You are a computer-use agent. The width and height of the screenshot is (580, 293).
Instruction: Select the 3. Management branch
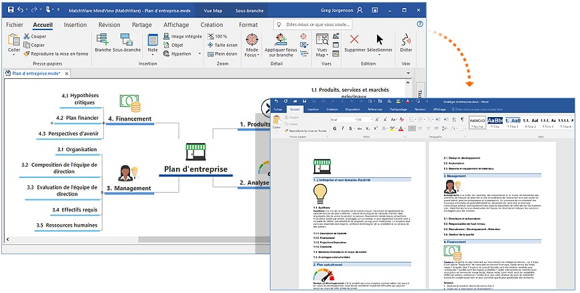pyautogui.click(x=129, y=188)
